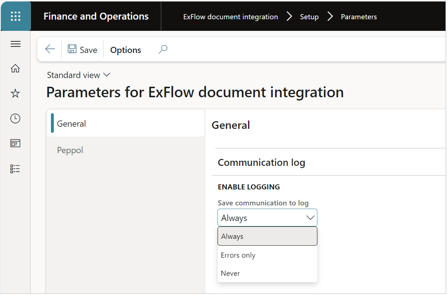Open the app launcher waffle icon
Viewport: 448px width, 296px height.
coord(16,16)
